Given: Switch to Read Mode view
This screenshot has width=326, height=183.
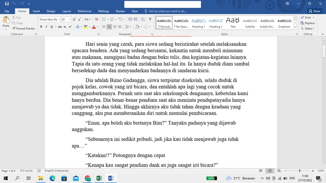Looking at the screenshot, I should pyautogui.click(x=261, y=171).
